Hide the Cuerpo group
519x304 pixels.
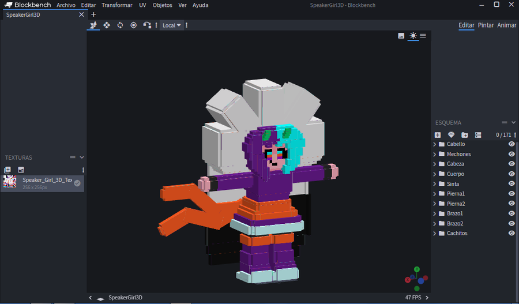click(x=512, y=174)
